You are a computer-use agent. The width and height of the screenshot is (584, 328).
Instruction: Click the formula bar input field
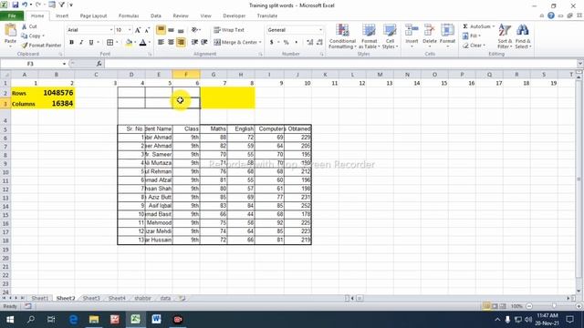[340, 64]
